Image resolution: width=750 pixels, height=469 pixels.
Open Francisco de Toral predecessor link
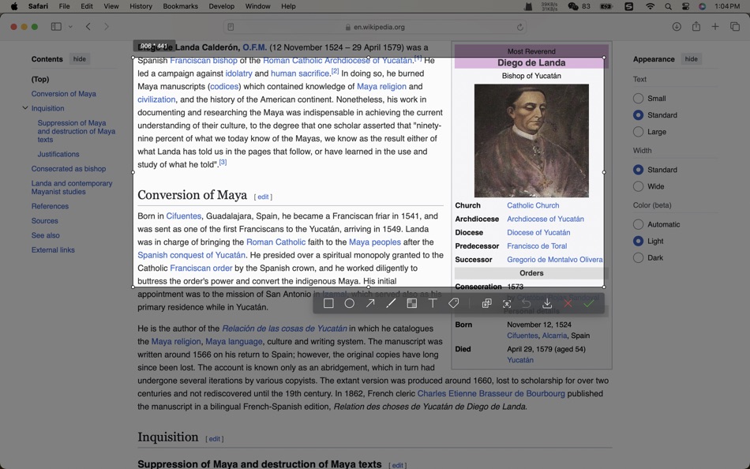537,246
